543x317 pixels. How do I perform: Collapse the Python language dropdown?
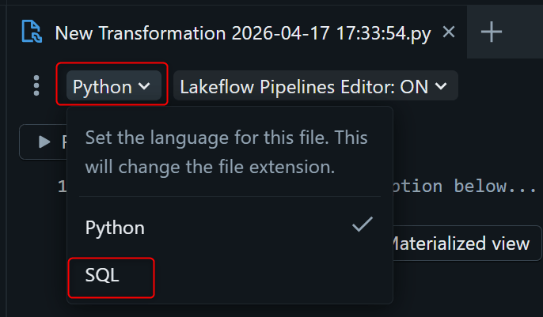(x=112, y=86)
